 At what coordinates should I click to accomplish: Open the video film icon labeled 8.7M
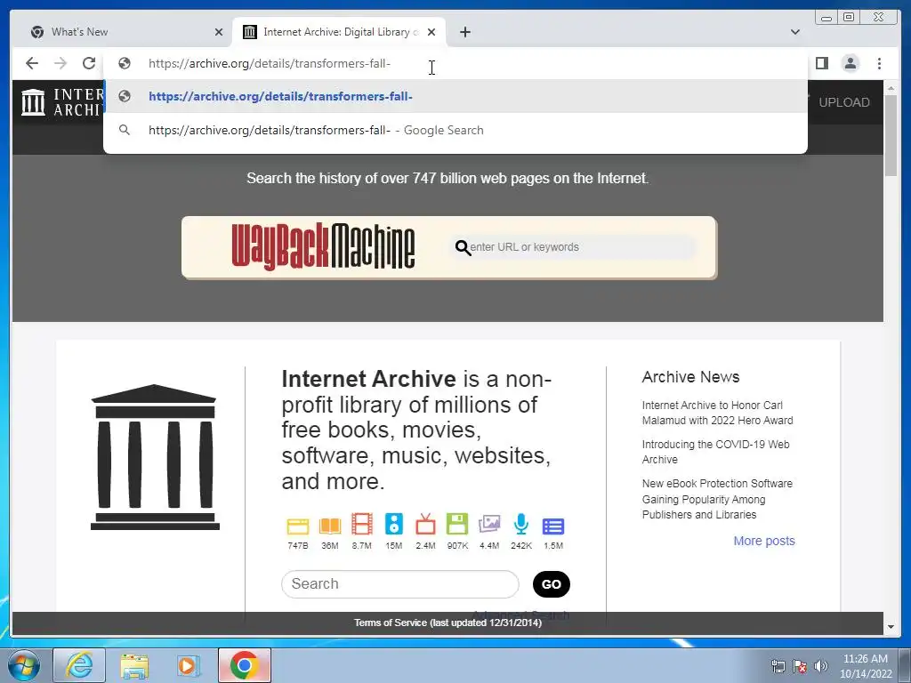pos(361,525)
